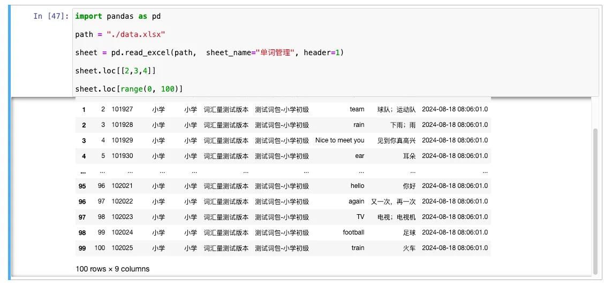The image size is (604, 287).
Task: Click the In [47] cell prompt
Action: [x=51, y=16]
